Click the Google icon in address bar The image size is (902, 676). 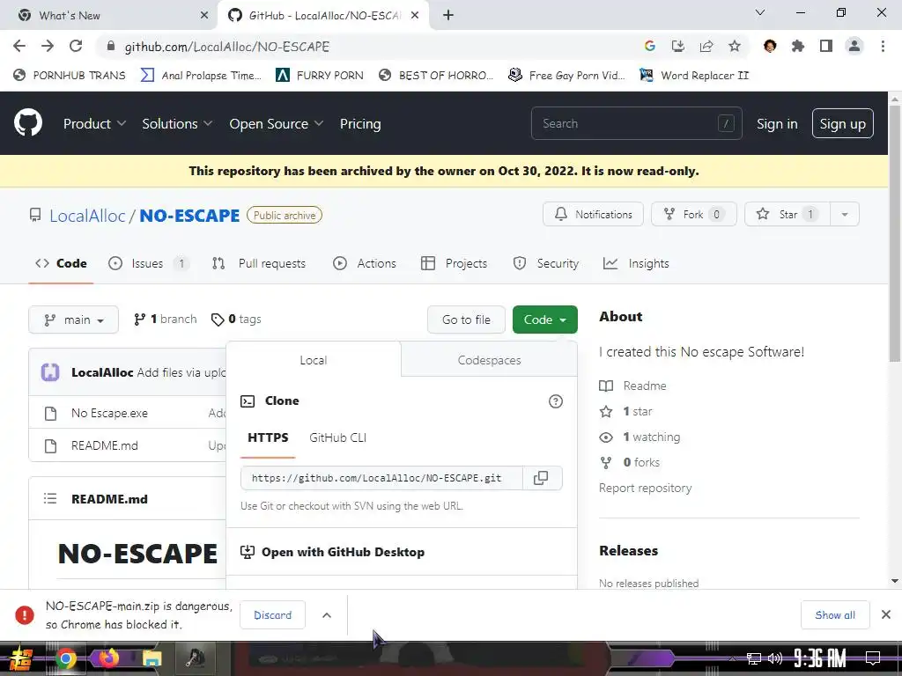(650, 46)
